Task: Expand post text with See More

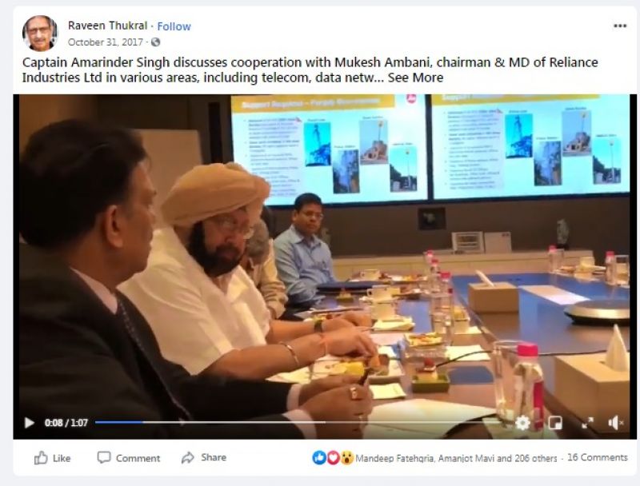Action: pyautogui.click(x=415, y=78)
